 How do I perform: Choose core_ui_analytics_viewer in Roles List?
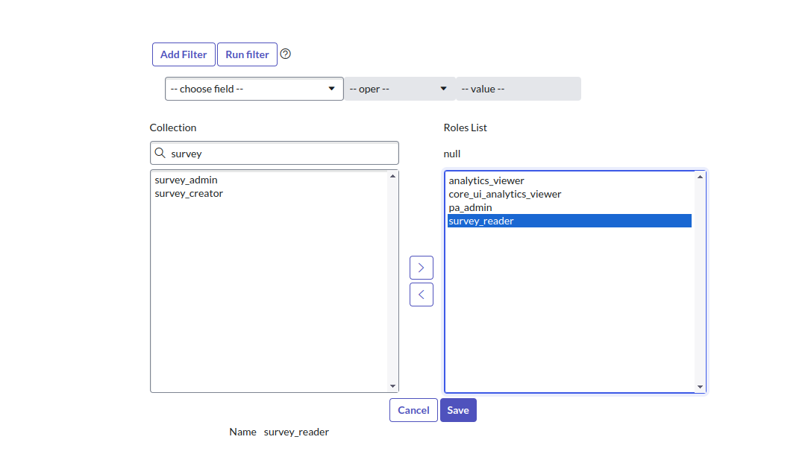(x=505, y=195)
